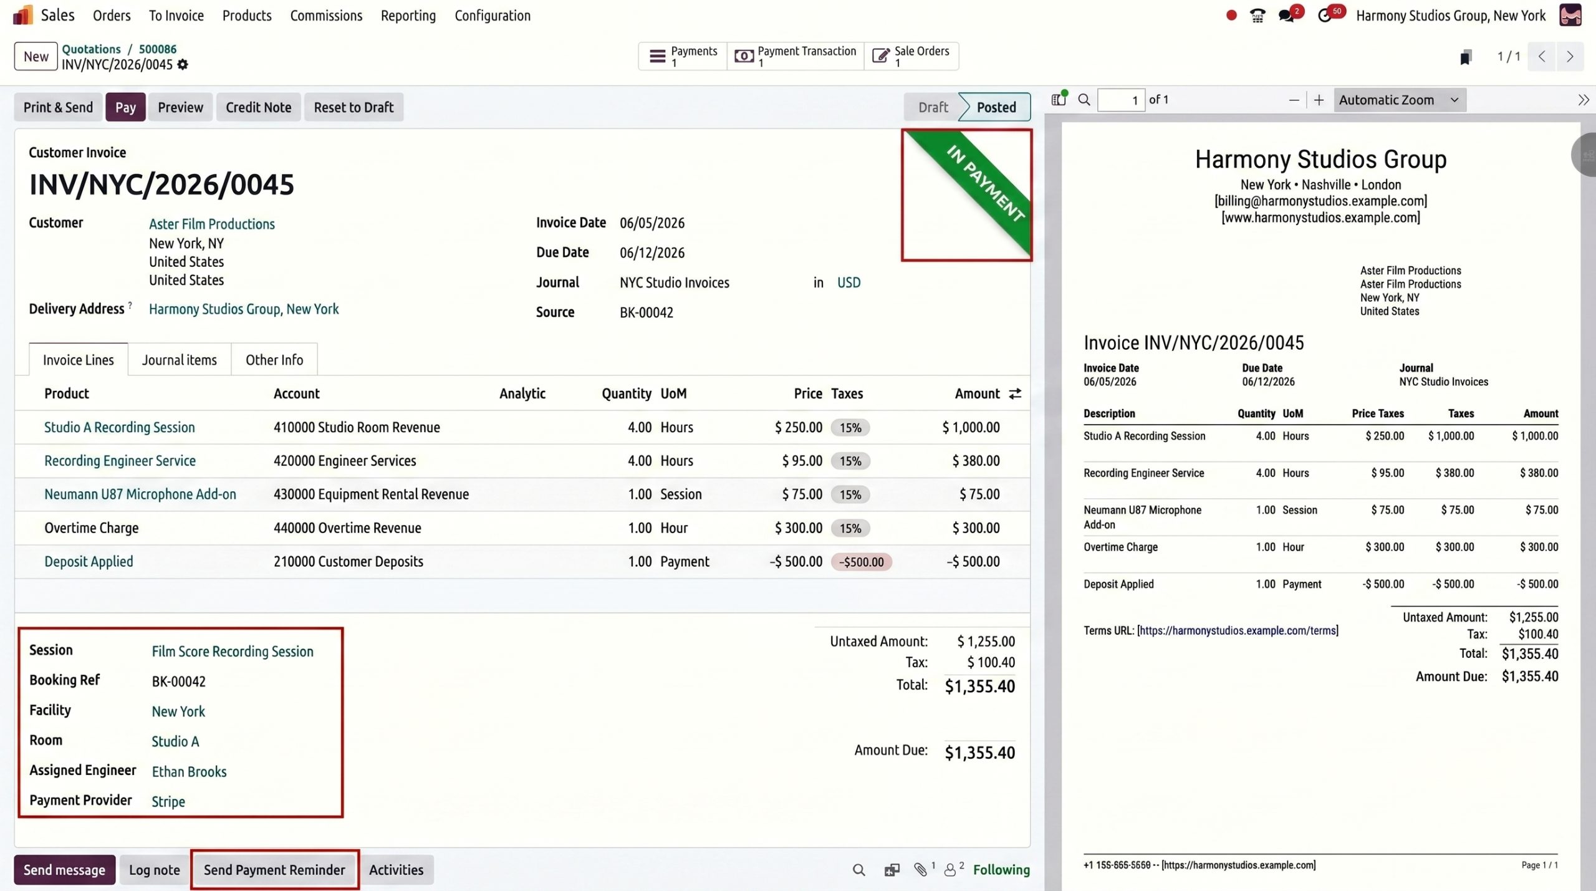The width and height of the screenshot is (1596, 891).
Task: Select the Invoice Lines tab
Action: click(79, 360)
